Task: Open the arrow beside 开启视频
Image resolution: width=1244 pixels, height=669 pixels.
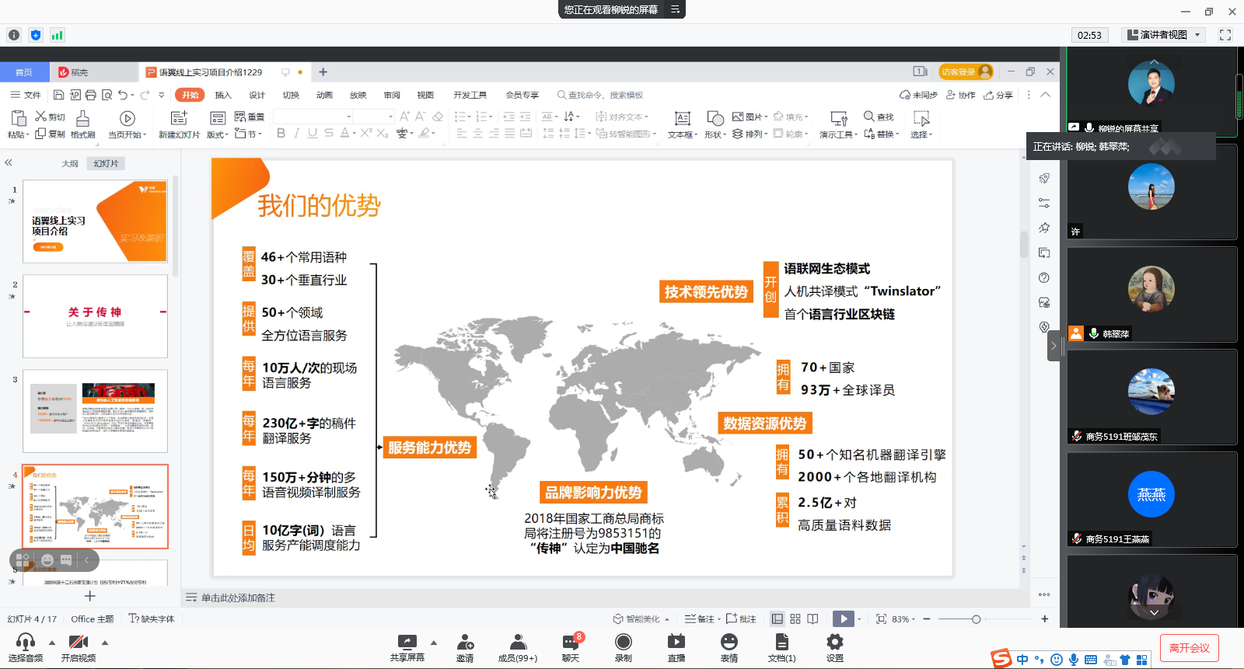Action: 105,643
